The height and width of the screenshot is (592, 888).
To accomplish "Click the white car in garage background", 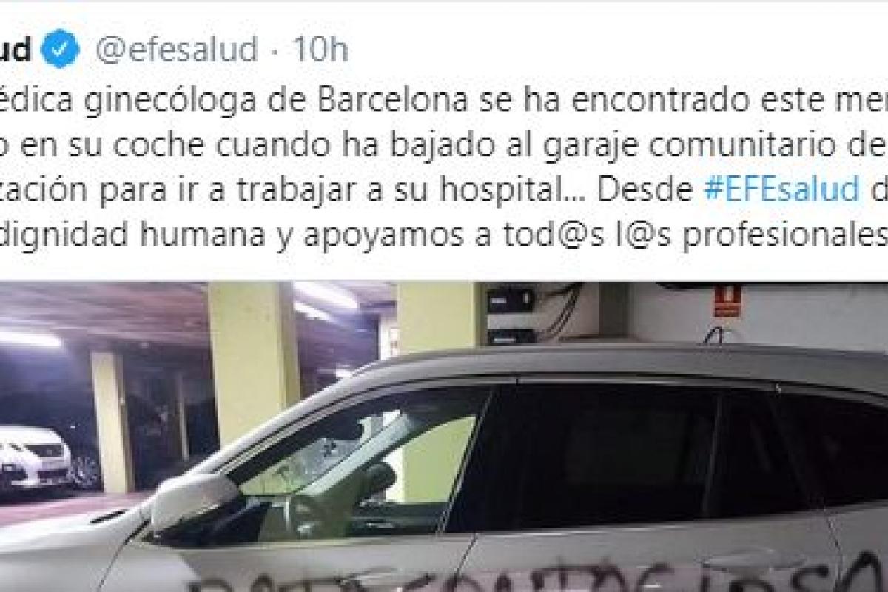I will (35, 457).
